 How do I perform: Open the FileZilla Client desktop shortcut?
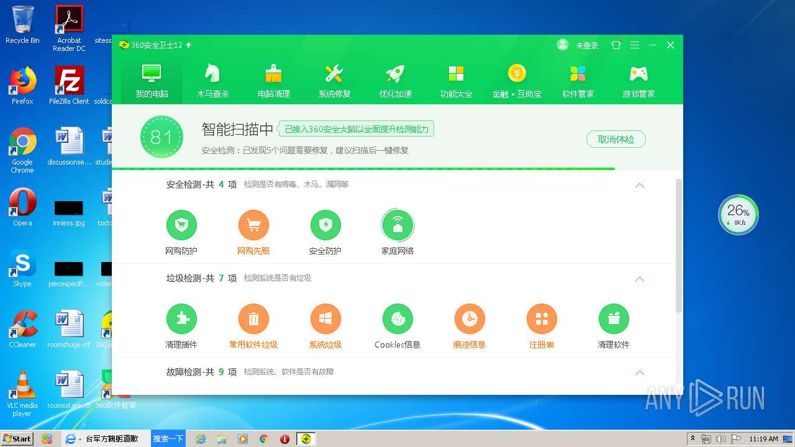point(69,86)
